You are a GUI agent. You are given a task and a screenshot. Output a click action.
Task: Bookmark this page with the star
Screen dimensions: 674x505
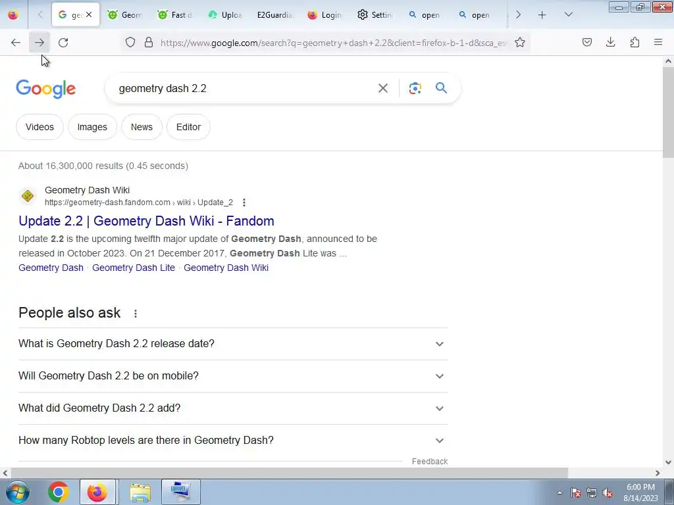pyautogui.click(x=520, y=43)
